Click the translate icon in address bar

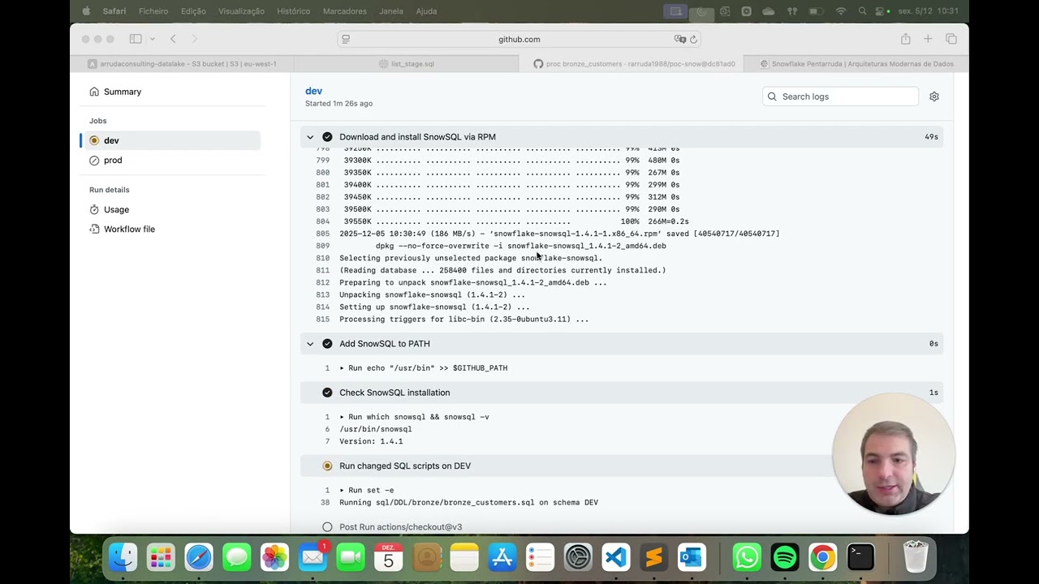pyautogui.click(x=679, y=39)
